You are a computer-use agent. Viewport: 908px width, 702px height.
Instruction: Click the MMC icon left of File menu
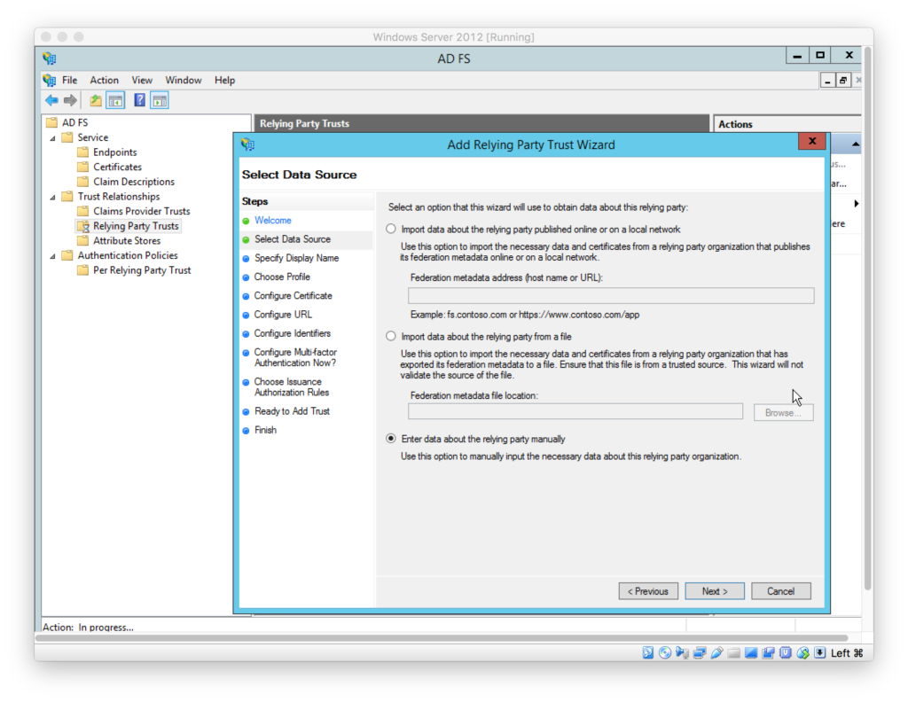click(50, 80)
